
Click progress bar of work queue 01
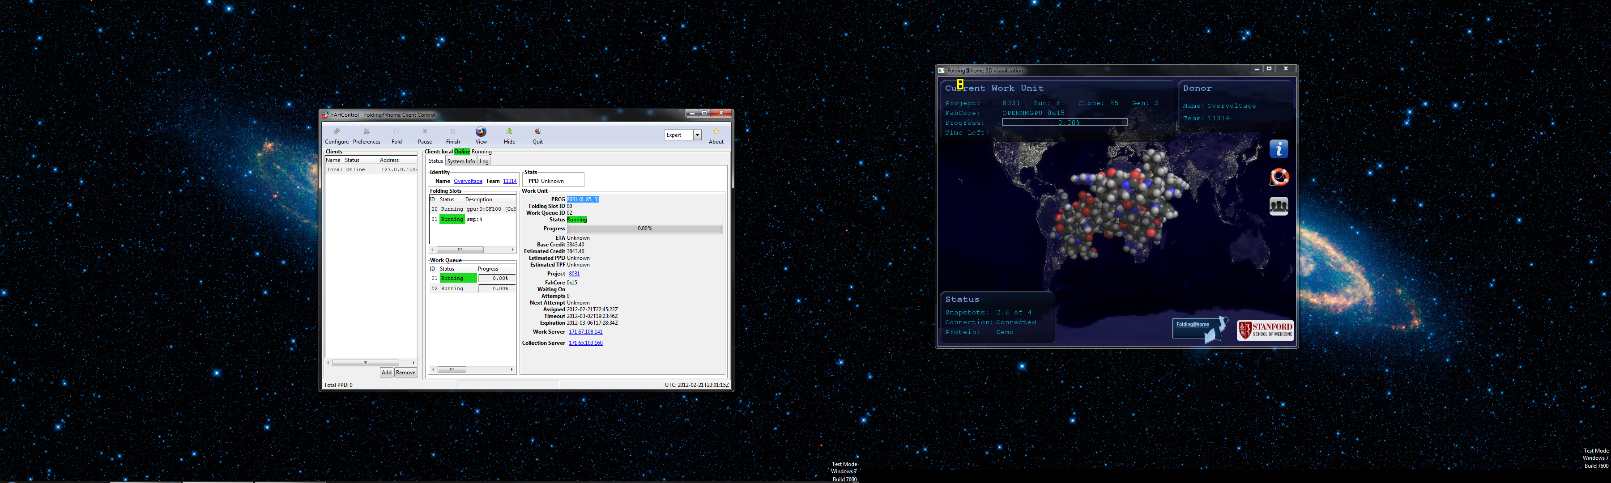(497, 279)
